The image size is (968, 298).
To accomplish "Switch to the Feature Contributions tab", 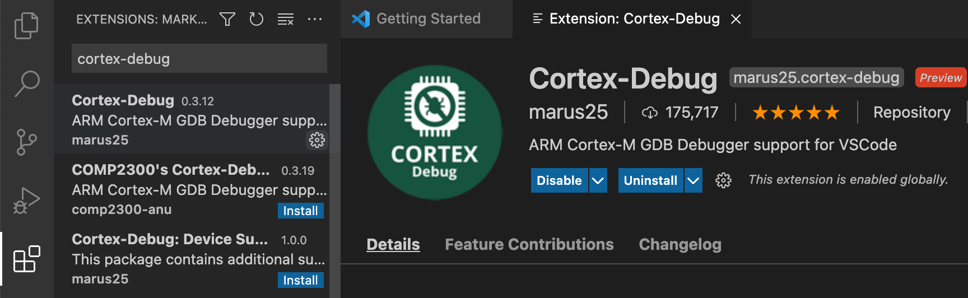I will pos(529,244).
